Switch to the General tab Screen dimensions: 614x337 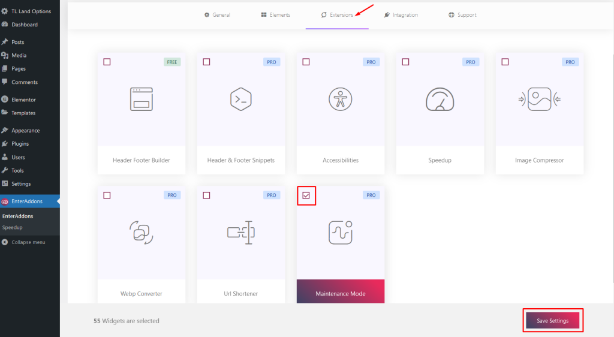[x=217, y=15]
